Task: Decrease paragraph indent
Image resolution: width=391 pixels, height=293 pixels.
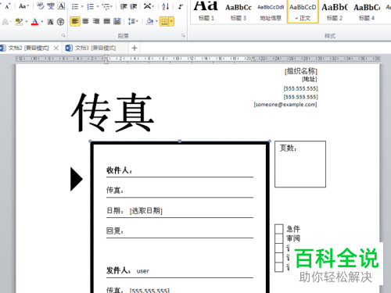Action: [124, 6]
